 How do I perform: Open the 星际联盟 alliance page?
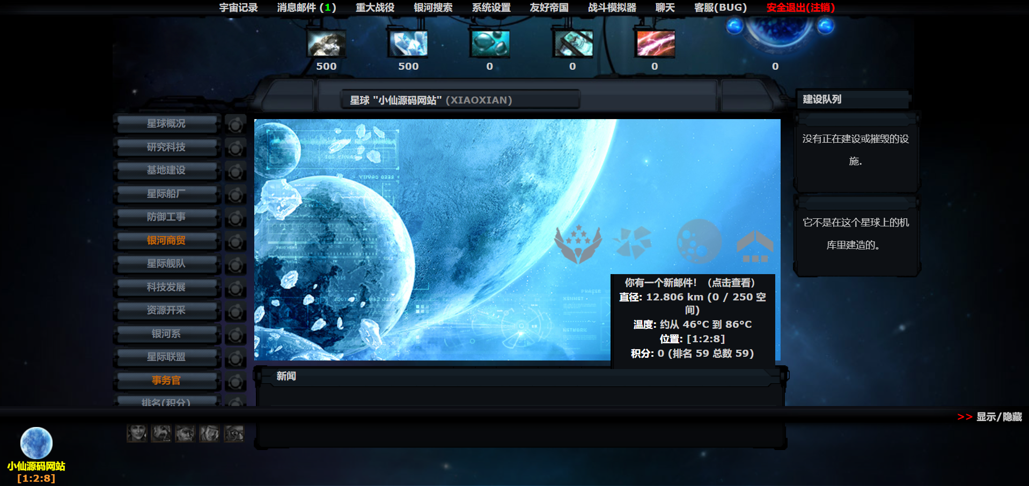[x=166, y=357]
